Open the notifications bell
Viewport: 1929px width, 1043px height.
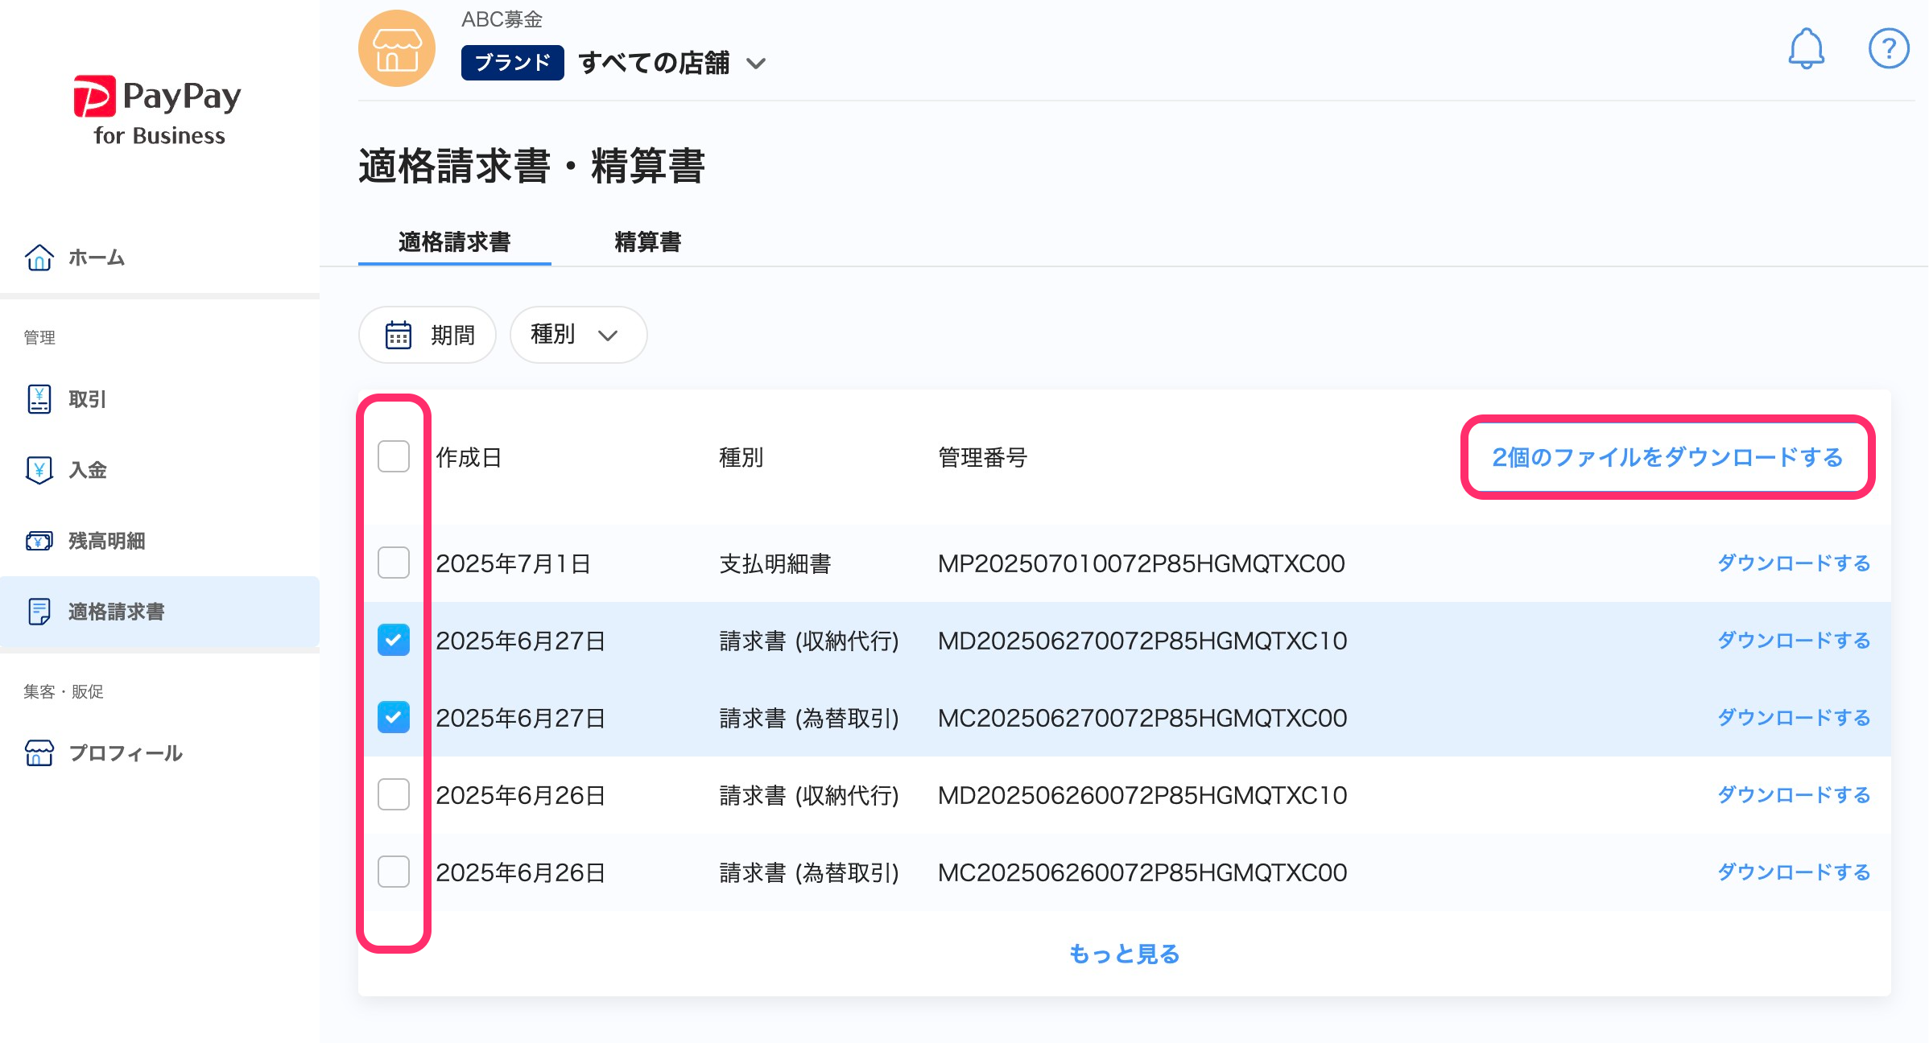[x=1806, y=49]
